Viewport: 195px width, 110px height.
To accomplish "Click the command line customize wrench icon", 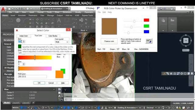I will (x=62, y=100).
